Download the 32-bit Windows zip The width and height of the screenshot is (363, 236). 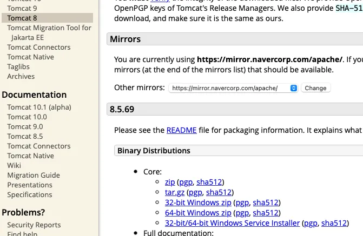198,203
